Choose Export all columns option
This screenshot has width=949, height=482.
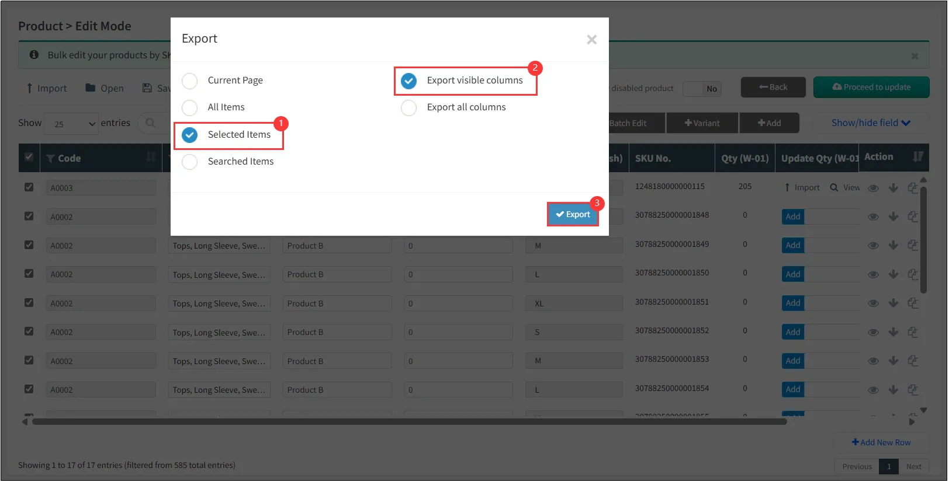click(x=409, y=107)
